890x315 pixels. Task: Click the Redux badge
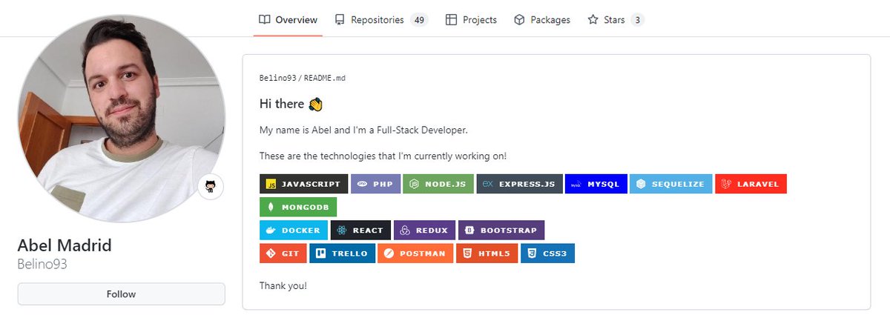click(424, 230)
